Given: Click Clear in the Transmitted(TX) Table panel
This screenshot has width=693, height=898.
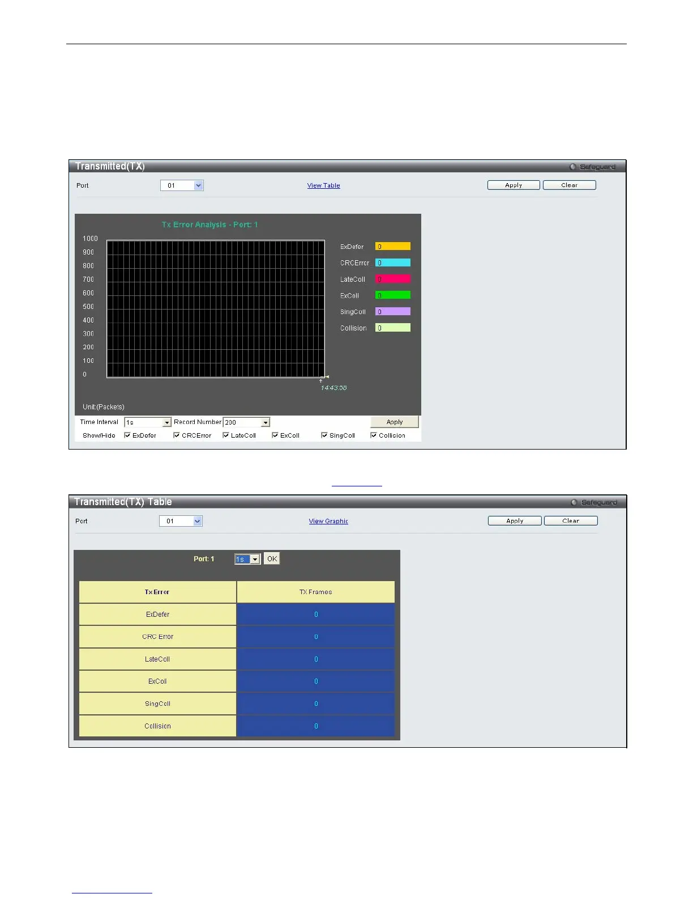Looking at the screenshot, I should pyautogui.click(x=571, y=521).
